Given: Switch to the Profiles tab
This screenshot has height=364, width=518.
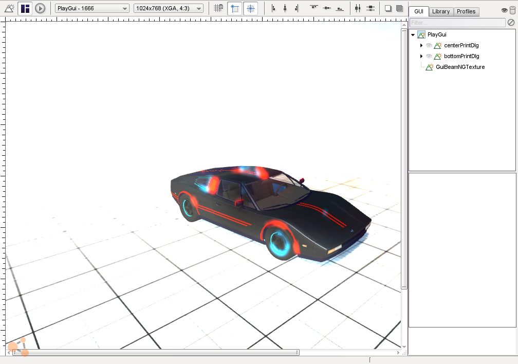Looking at the screenshot, I should point(466,11).
